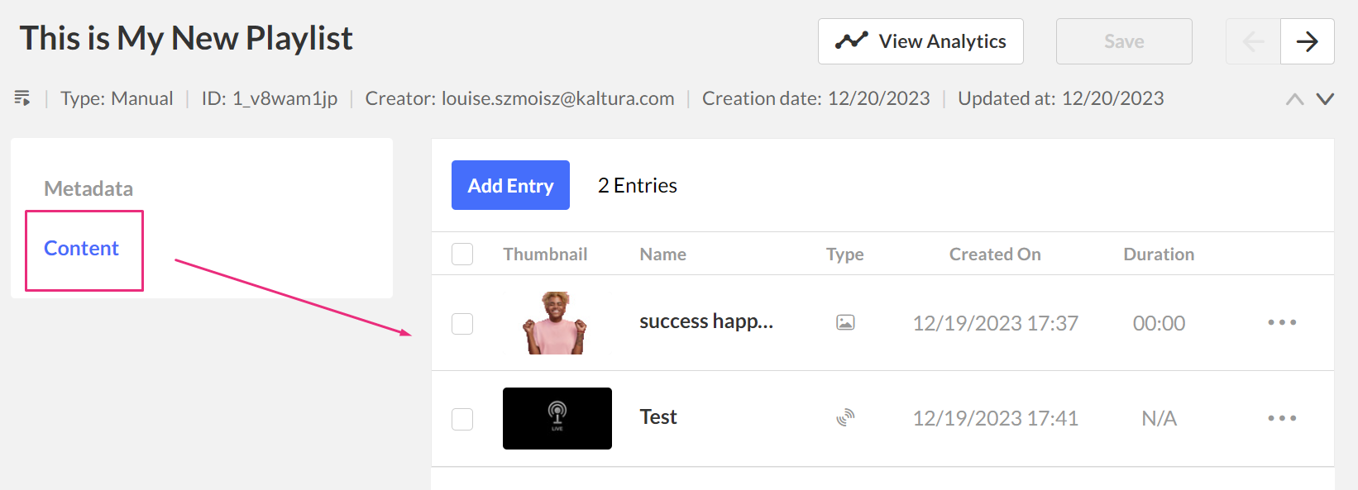
Task: Click image type icon for success happ entry
Action: 845,322
